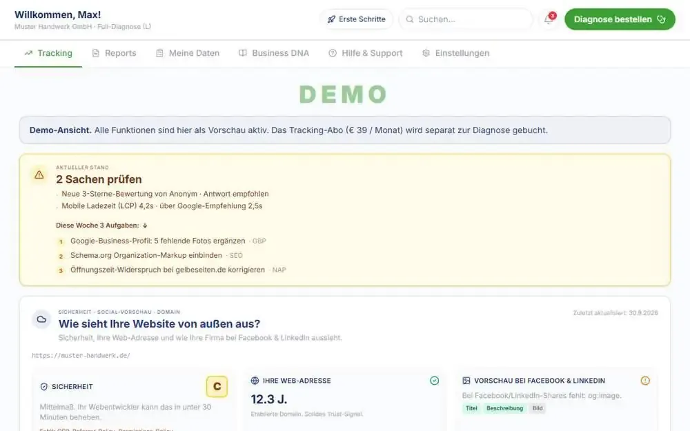Open the Meine Daten tab
This screenshot has height=431, width=690.
[188, 53]
